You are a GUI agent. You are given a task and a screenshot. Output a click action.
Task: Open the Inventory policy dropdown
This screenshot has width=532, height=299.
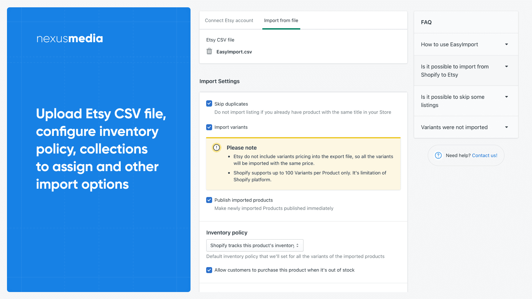(254, 245)
